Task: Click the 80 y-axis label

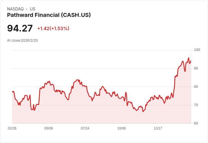Action: coord(196,87)
